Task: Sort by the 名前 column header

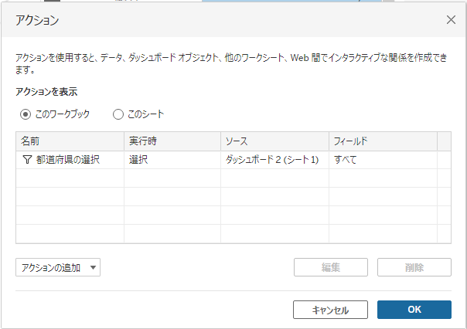Action: (70, 141)
